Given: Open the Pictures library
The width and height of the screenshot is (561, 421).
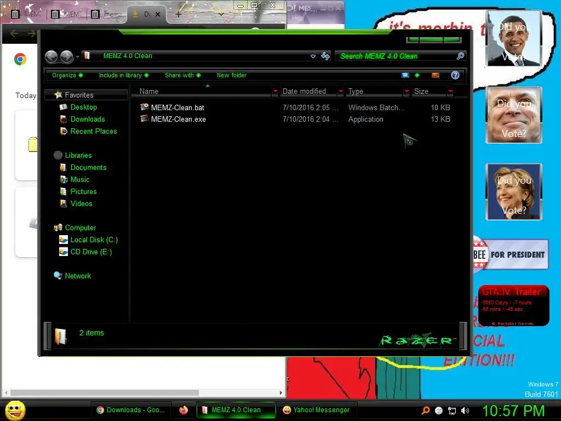Looking at the screenshot, I should pyautogui.click(x=83, y=191).
